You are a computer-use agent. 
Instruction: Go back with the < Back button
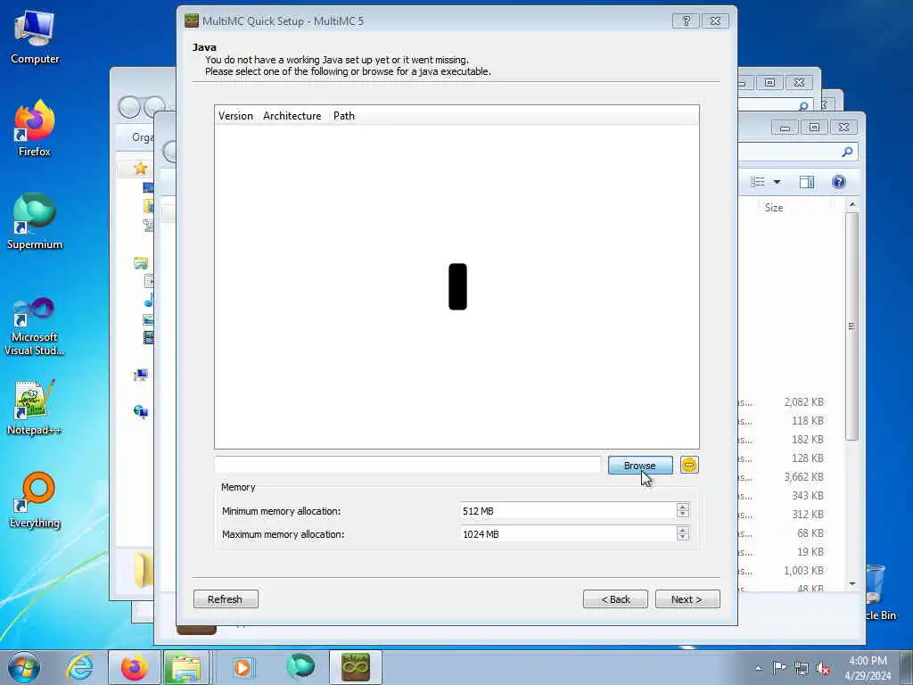[615, 599]
